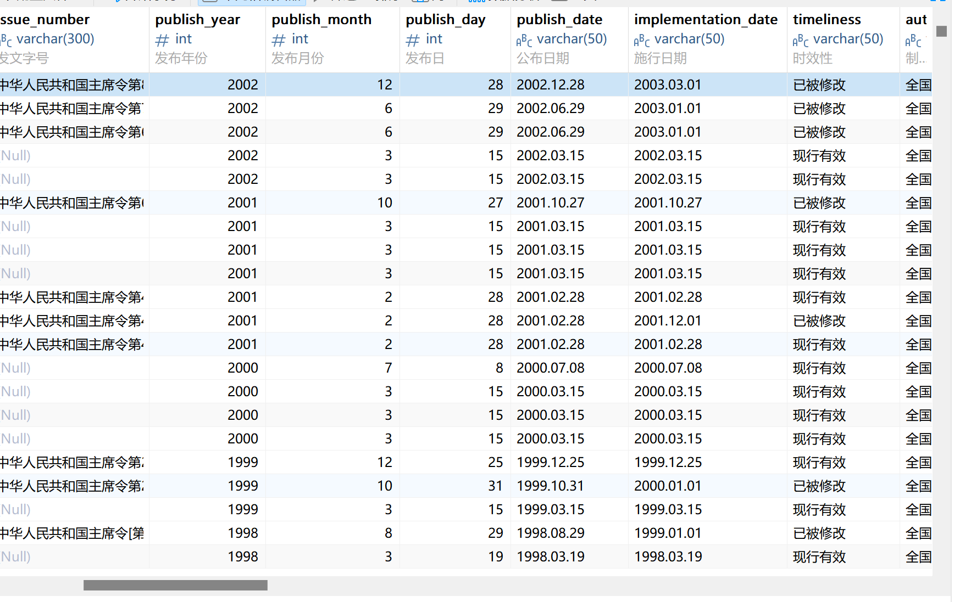Click the int type icon under publish_month
This screenshot has height=602, width=960.
(279, 40)
